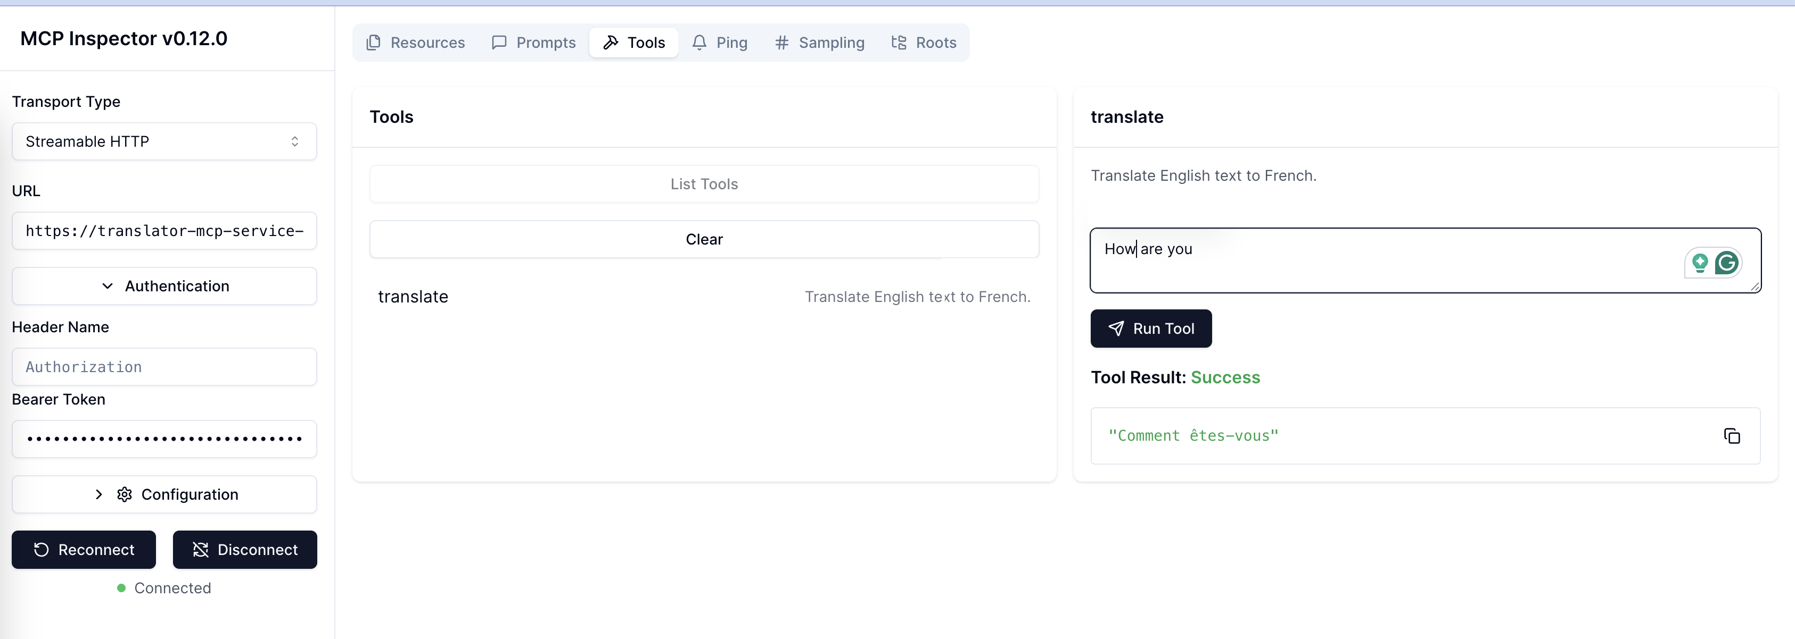Click the Authentication chevron icon
The image size is (1795, 639).
(108, 286)
